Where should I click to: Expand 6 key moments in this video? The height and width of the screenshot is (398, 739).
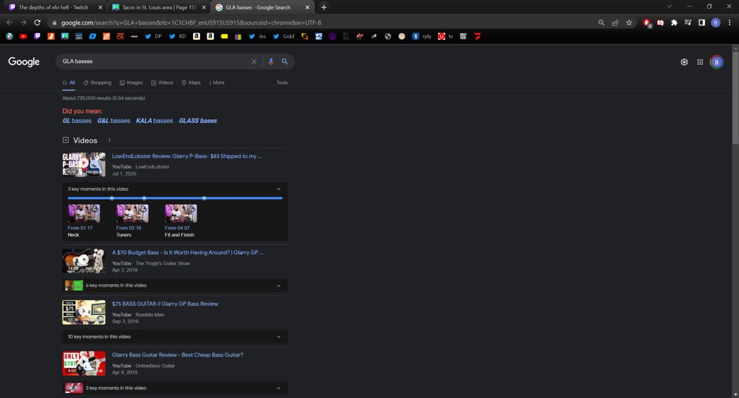click(175, 286)
